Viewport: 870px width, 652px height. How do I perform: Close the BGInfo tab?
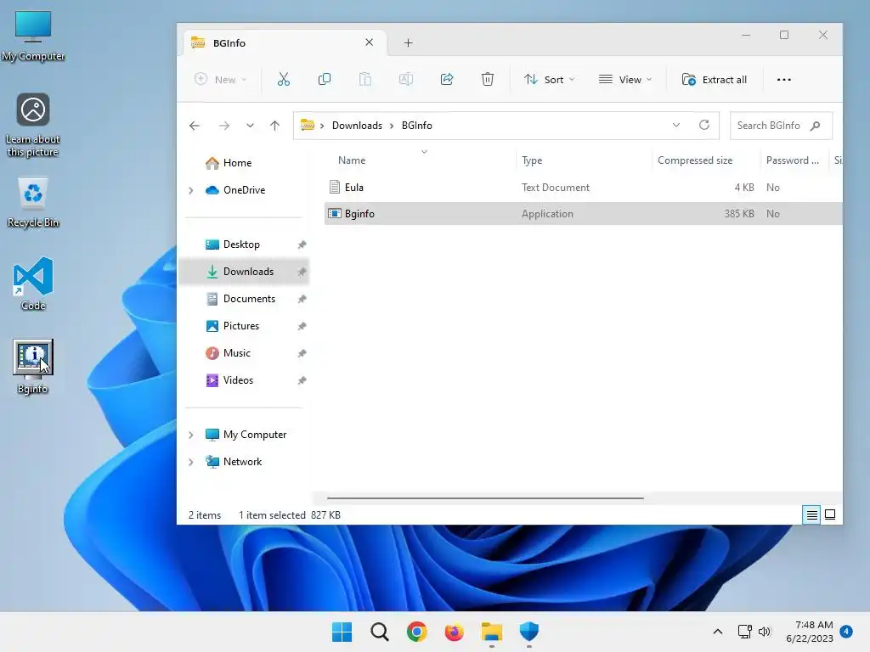[x=369, y=42]
